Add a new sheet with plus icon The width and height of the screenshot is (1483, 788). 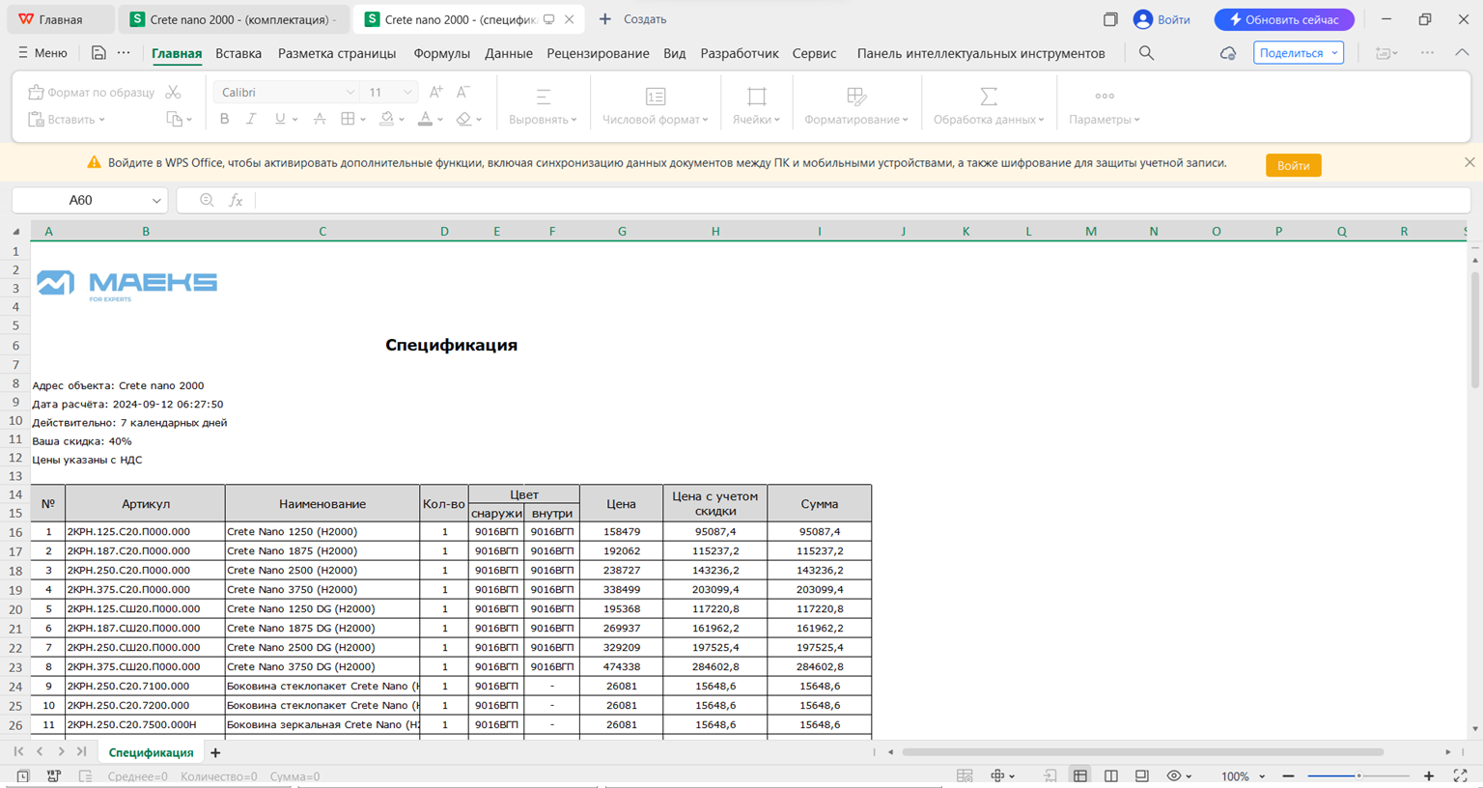click(215, 752)
